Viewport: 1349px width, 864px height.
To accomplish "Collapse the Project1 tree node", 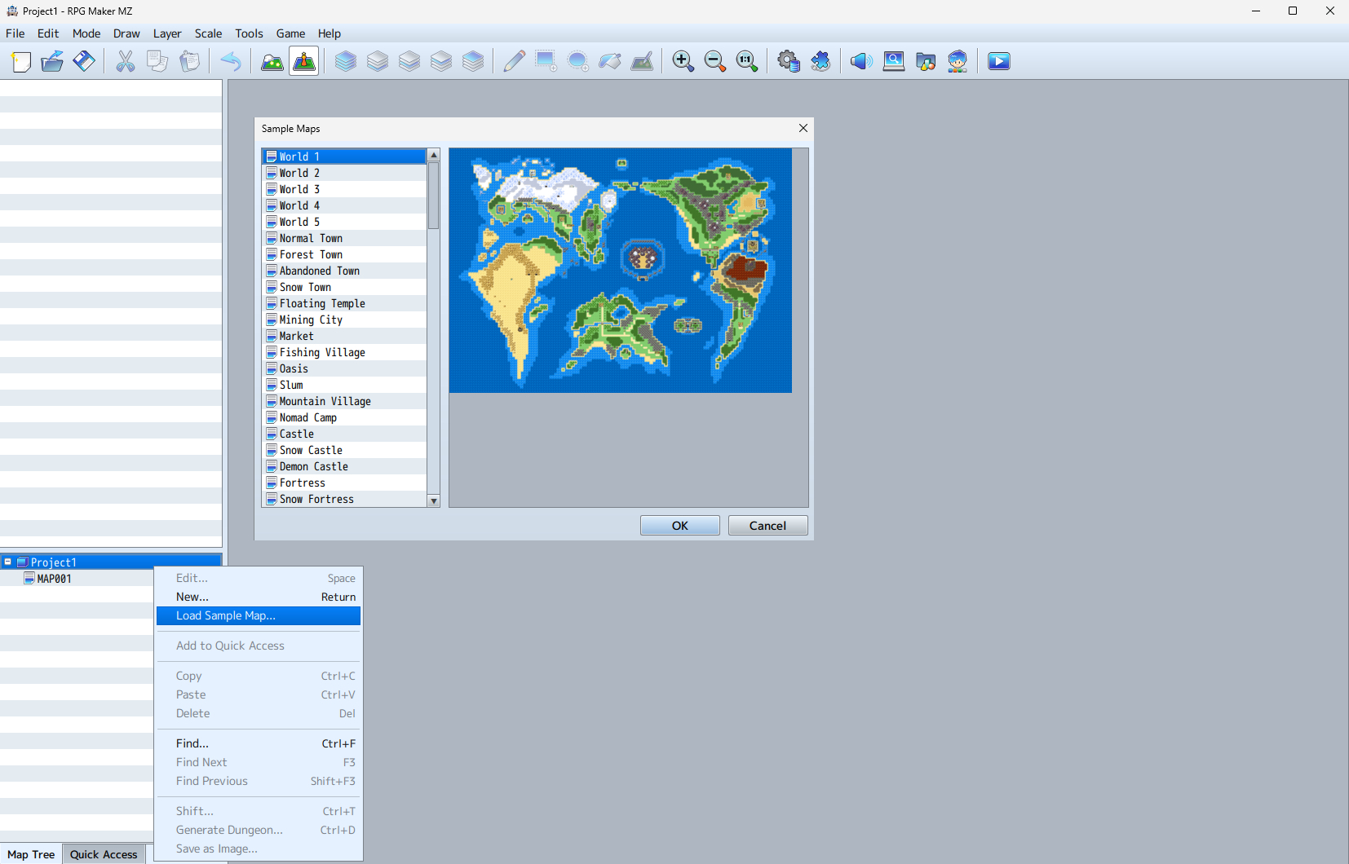I will point(8,562).
